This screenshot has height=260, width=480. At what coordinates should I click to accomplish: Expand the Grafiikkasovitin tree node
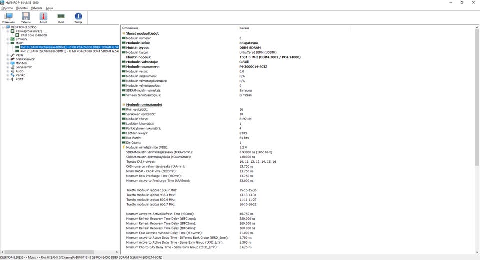click(x=8, y=59)
